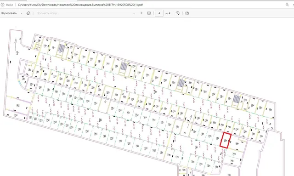The width and height of the screenshot is (294, 176).
Task: Click the rightmost hatched staircase block
Action: pyautogui.click(x=236, y=99)
